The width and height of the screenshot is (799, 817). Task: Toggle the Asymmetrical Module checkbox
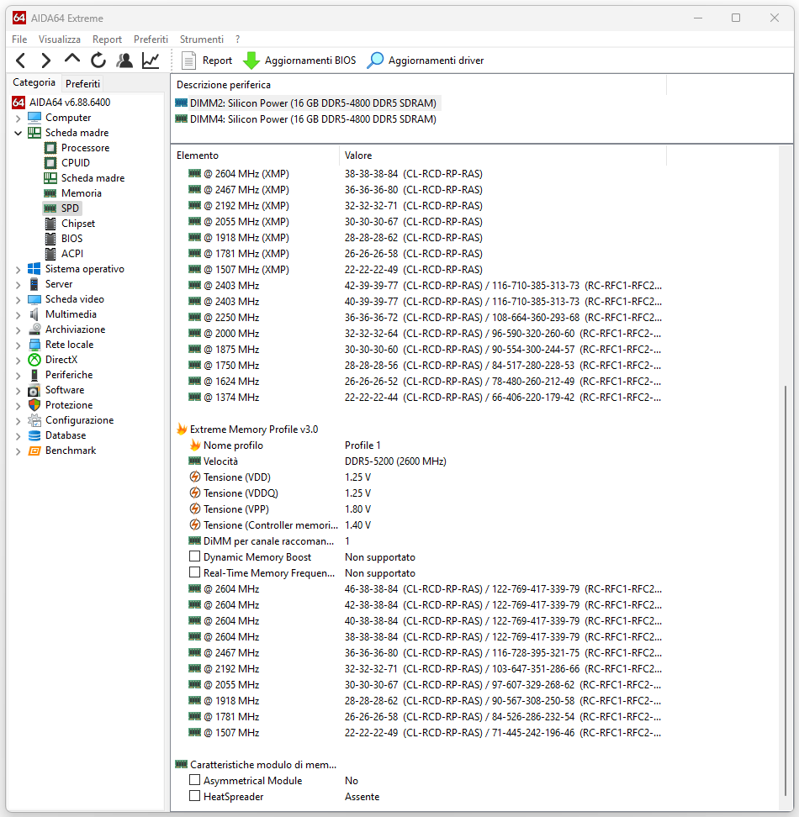coord(194,780)
